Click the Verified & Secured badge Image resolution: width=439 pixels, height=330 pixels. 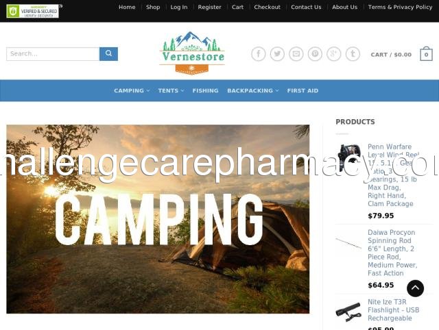(33, 11)
